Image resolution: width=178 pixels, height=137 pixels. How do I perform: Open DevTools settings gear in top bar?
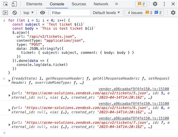(x=155, y=4)
